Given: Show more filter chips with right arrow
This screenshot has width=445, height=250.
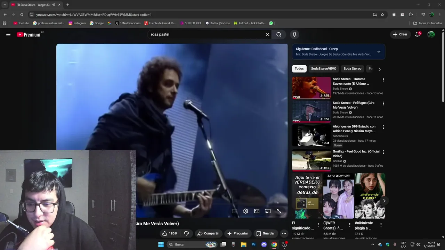Looking at the screenshot, I should [x=380, y=69].
